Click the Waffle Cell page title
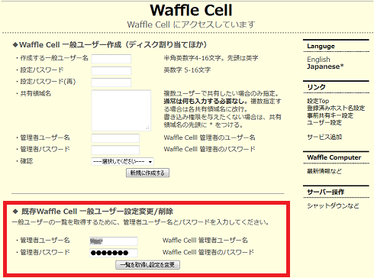 pyautogui.click(x=191, y=10)
